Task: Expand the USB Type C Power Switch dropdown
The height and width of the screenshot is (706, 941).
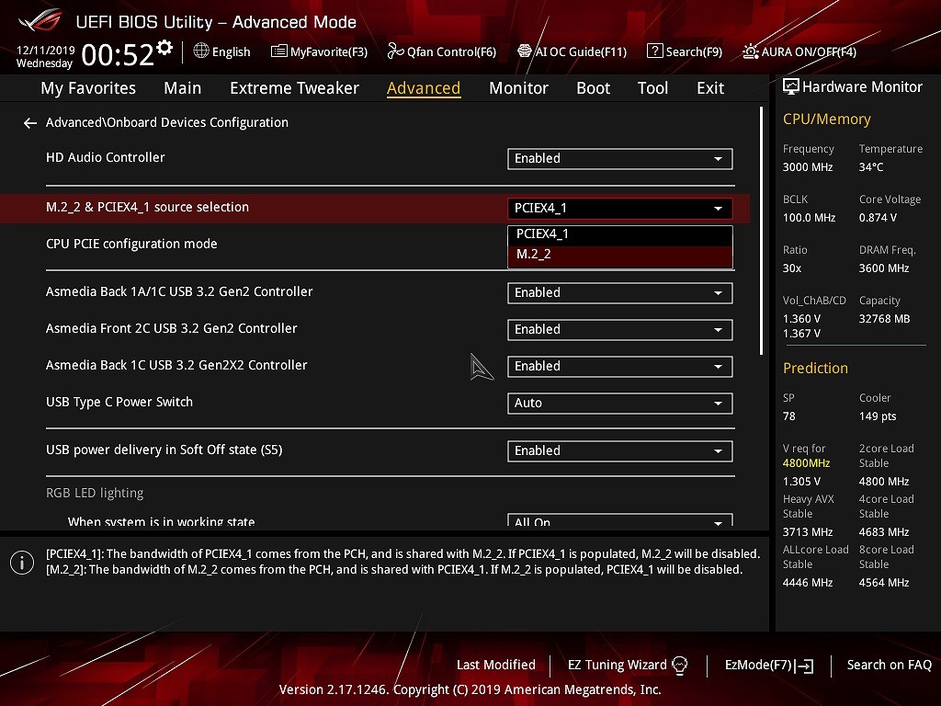Action: pos(619,403)
